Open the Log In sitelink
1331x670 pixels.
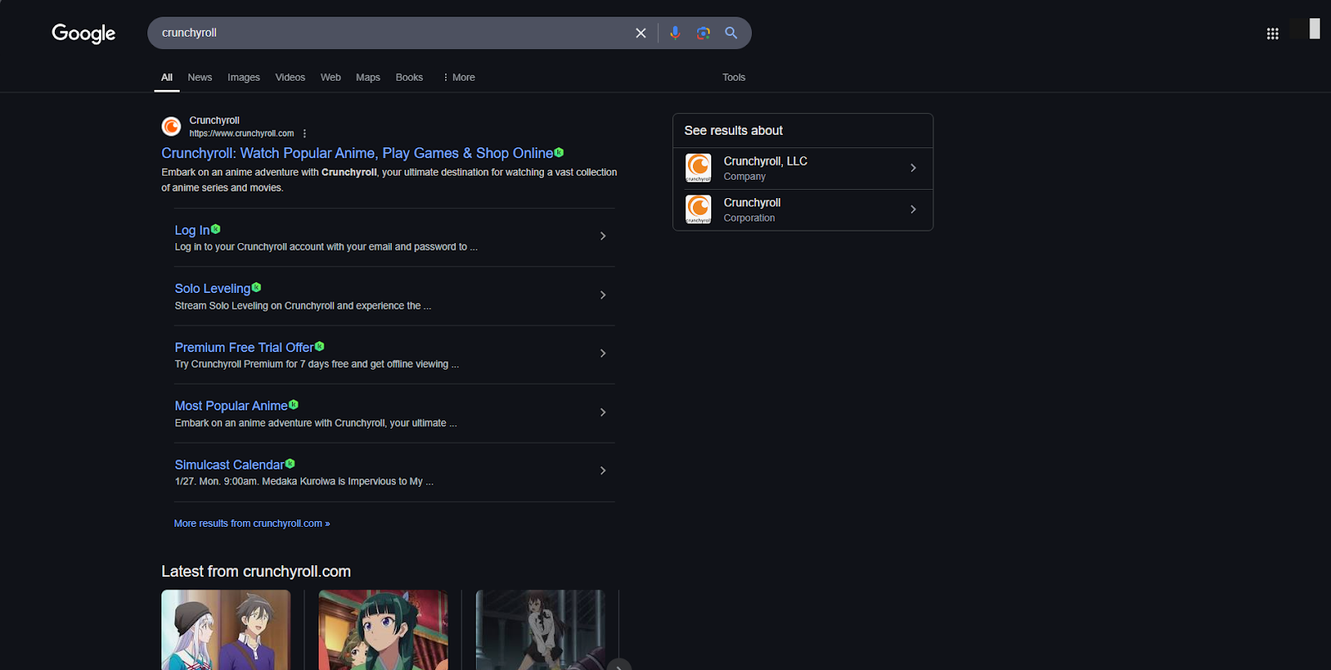pyautogui.click(x=192, y=231)
